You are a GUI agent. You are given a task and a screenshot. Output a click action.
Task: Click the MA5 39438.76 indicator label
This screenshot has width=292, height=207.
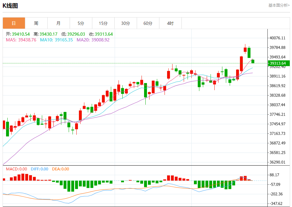pyautogui.click(x=21, y=40)
